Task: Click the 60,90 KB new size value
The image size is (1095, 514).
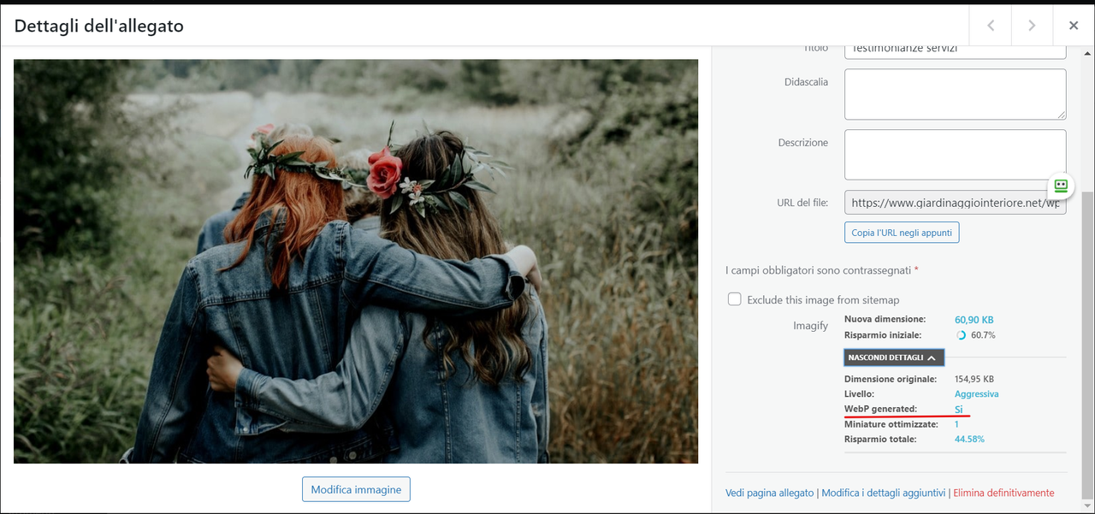Action: (x=975, y=319)
